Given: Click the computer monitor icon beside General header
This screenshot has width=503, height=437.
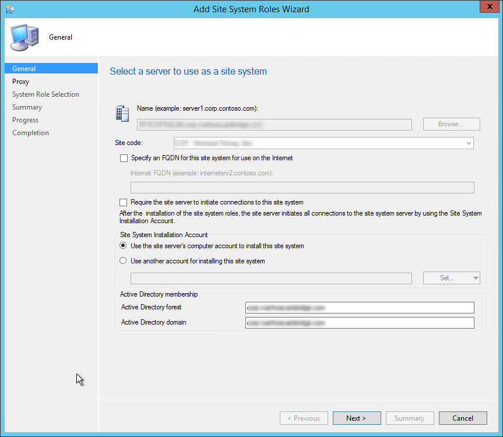Looking at the screenshot, I should (24, 37).
